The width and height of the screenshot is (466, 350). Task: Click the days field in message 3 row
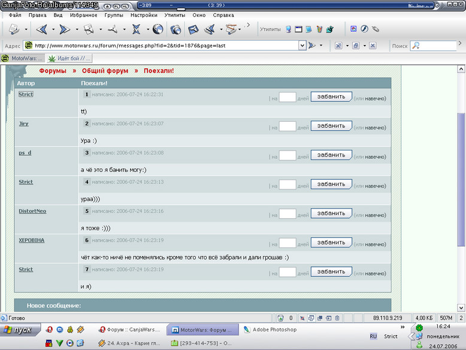(x=288, y=155)
